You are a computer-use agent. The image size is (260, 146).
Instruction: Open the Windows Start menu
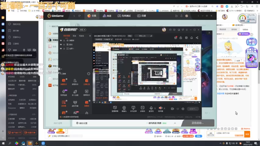pos(3,143)
